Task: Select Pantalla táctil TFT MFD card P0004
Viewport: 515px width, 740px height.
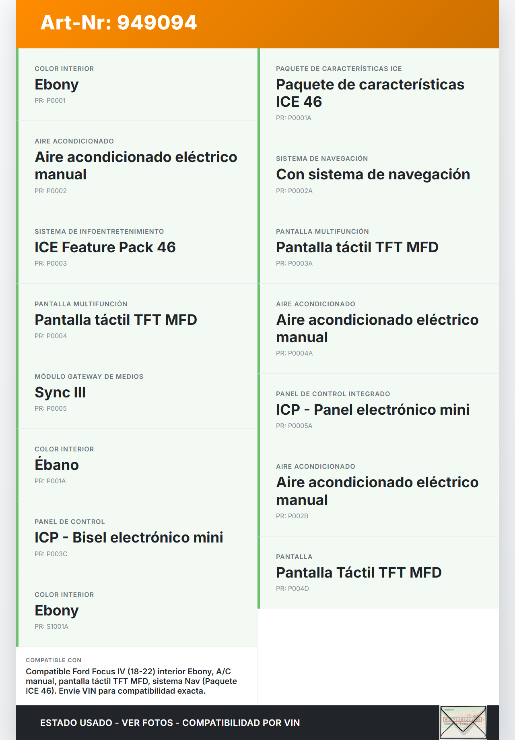Action: tap(137, 320)
